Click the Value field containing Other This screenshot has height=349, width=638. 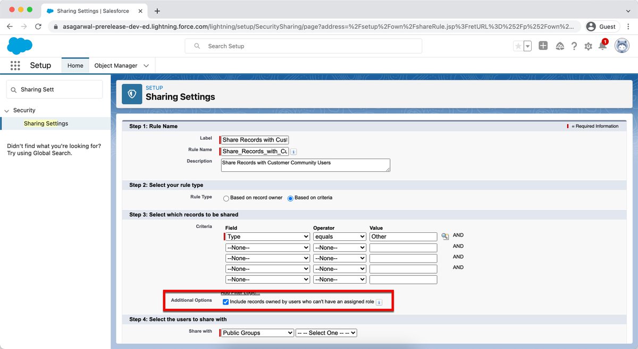coord(403,237)
